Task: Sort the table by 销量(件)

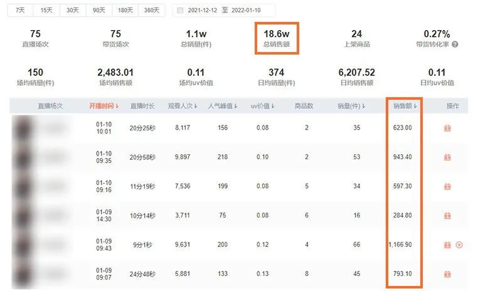Action: [x=351, y=106]
